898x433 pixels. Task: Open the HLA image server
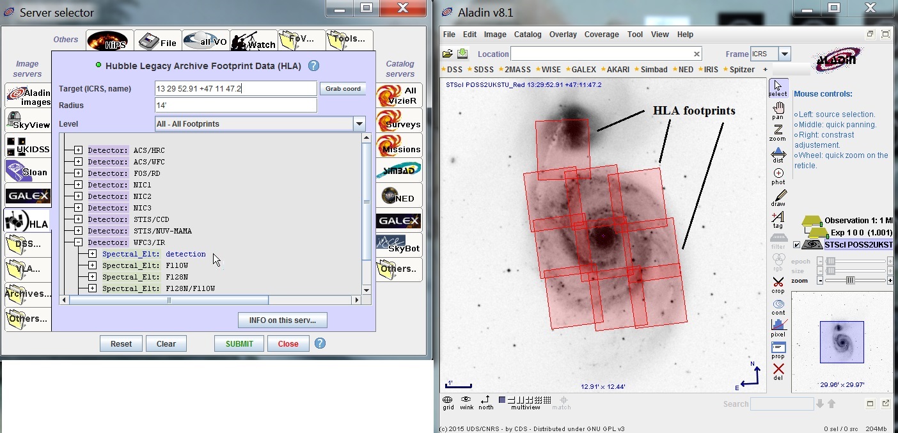pyautogui.click(x=28, y=221)
